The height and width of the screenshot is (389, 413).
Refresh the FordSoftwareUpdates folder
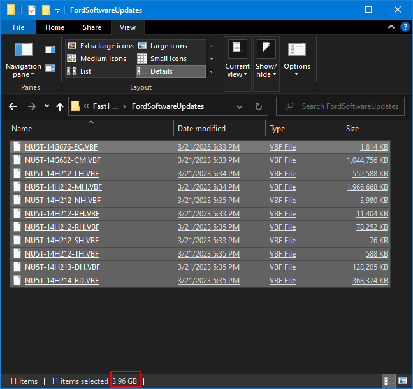(259, 106)
